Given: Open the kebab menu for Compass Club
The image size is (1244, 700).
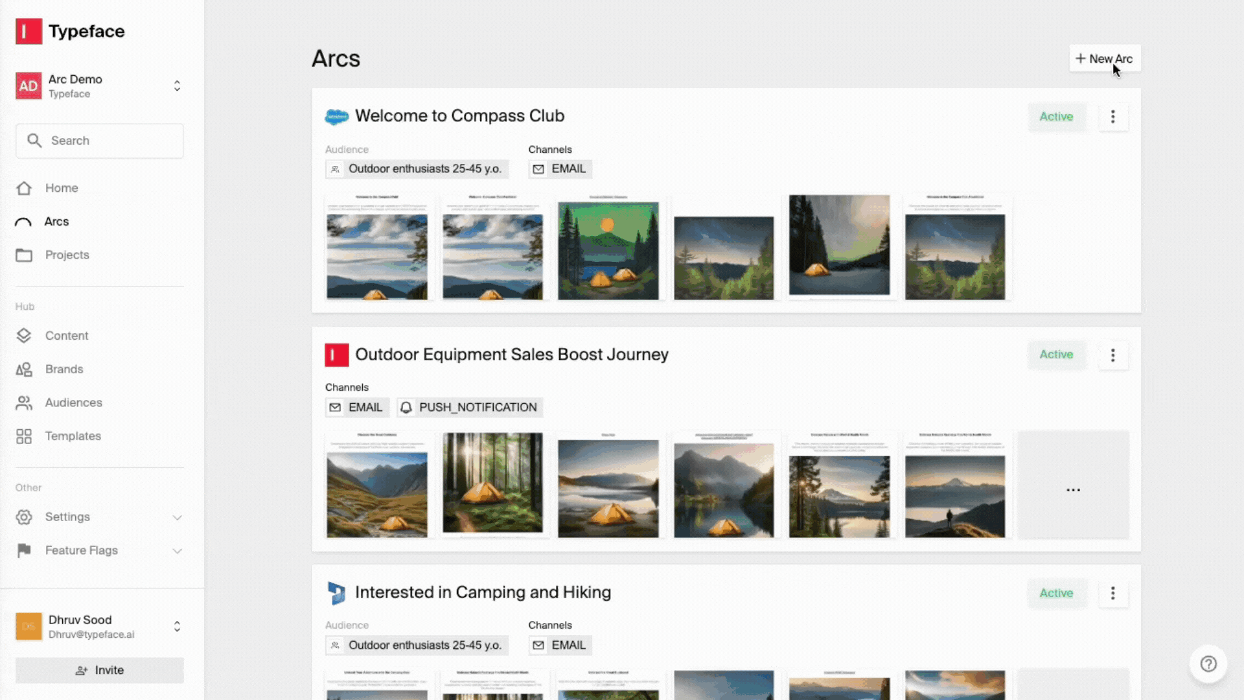Looking at the screenshot, I should pos(1113,117).
